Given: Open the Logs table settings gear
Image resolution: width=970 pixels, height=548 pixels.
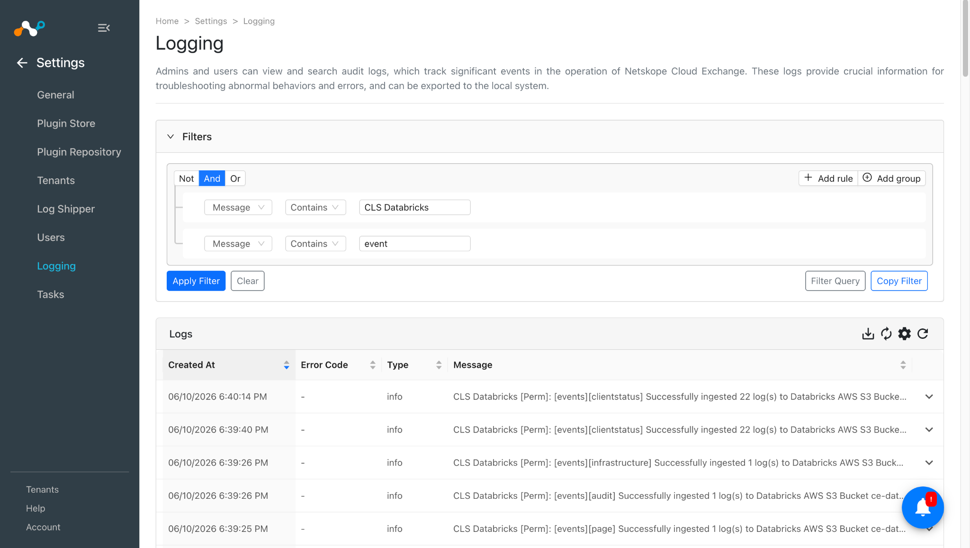Looking at the screenshot, I should point(905,334).
